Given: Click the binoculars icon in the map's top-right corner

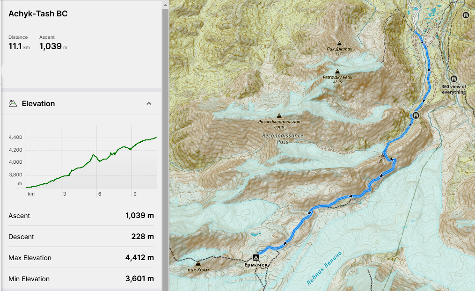Looking at the screenshot, I should [x=466, y=15].
